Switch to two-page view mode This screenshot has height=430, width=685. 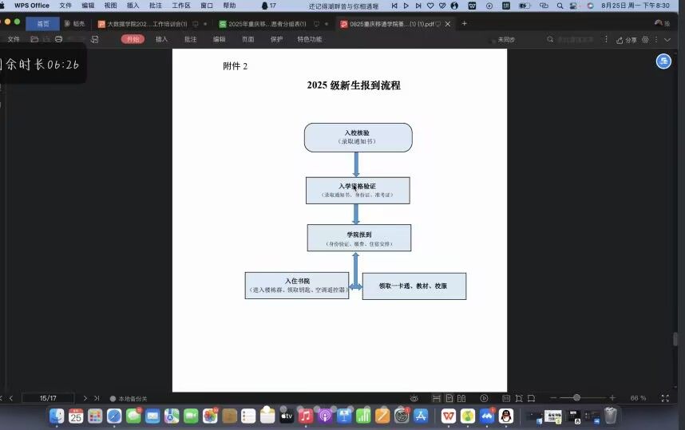(x=461, y=398)
